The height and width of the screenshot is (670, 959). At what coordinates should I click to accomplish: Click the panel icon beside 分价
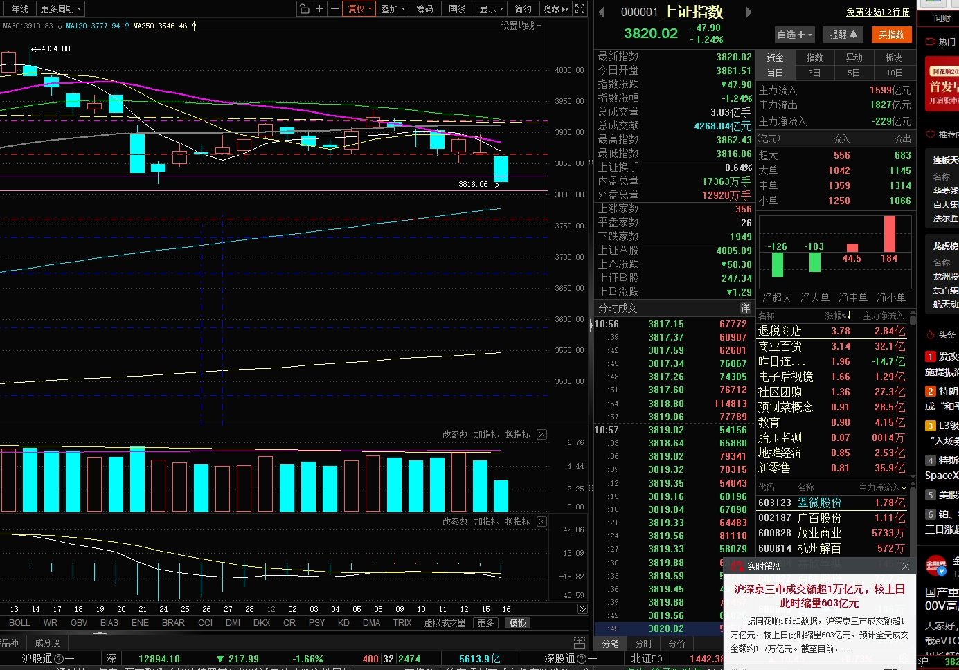point(580,643)
